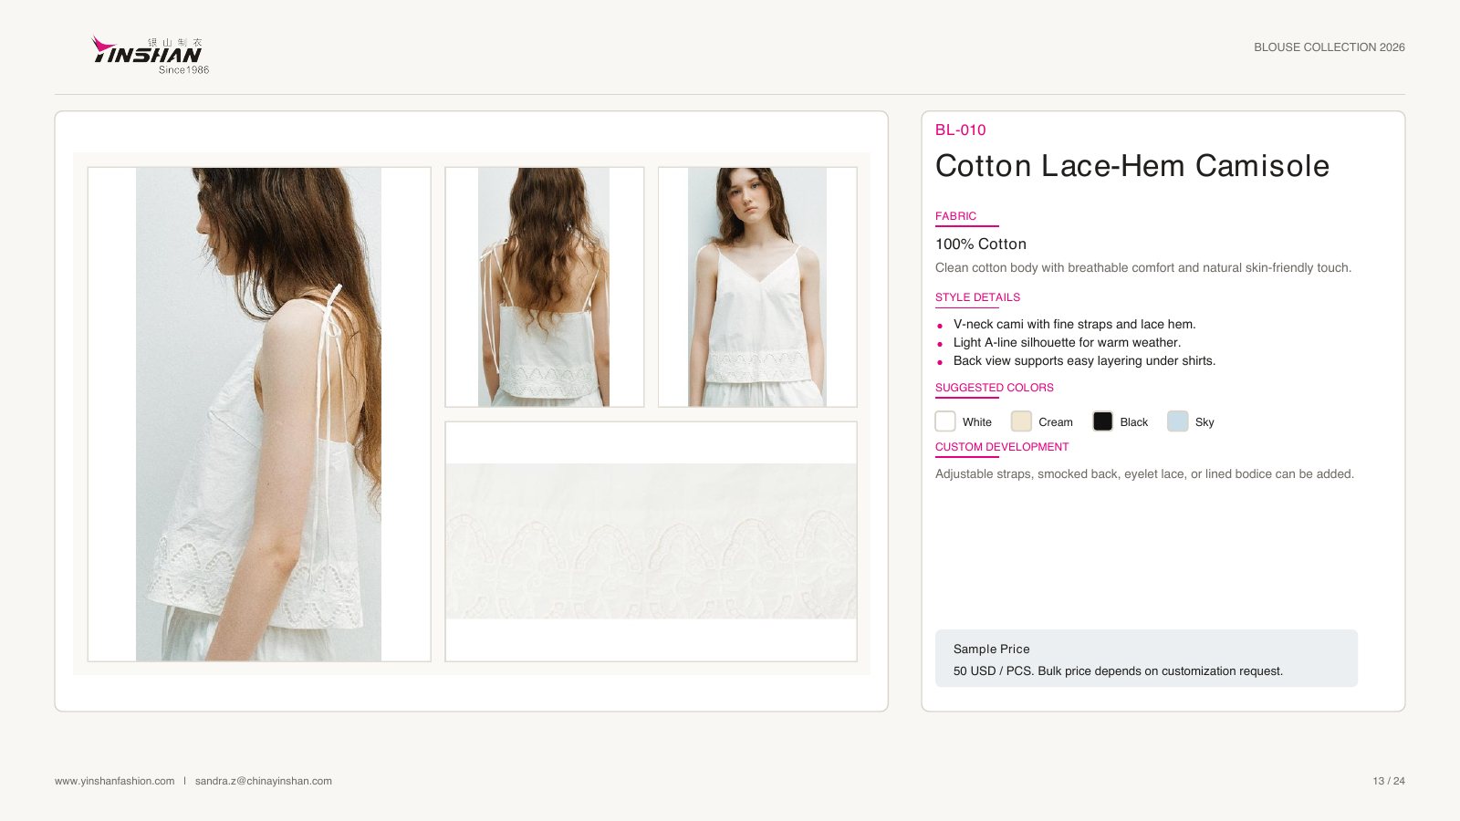Click the 100% Cotton text
Screen dimensions: 1460x821
pyautogui.click(x=981, y=244)
